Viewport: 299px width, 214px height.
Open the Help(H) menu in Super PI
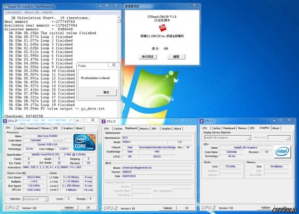pos(47,12)
